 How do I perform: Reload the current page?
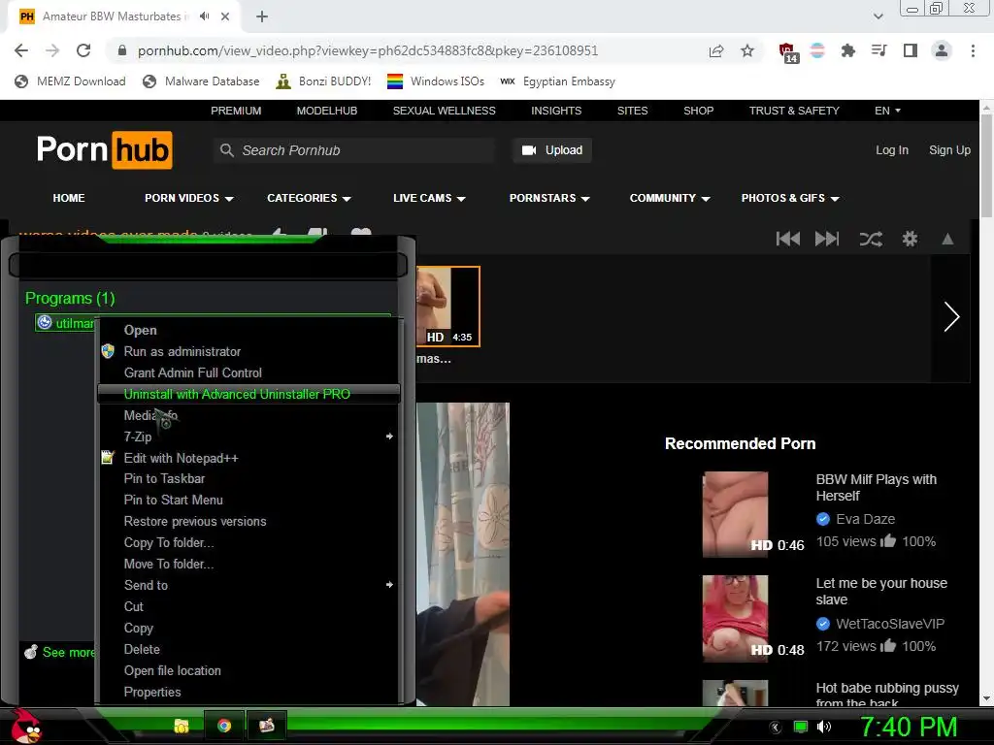[83, 50]
